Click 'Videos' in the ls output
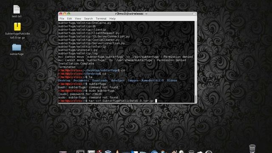The image size is (272, 153). point(172,80)
